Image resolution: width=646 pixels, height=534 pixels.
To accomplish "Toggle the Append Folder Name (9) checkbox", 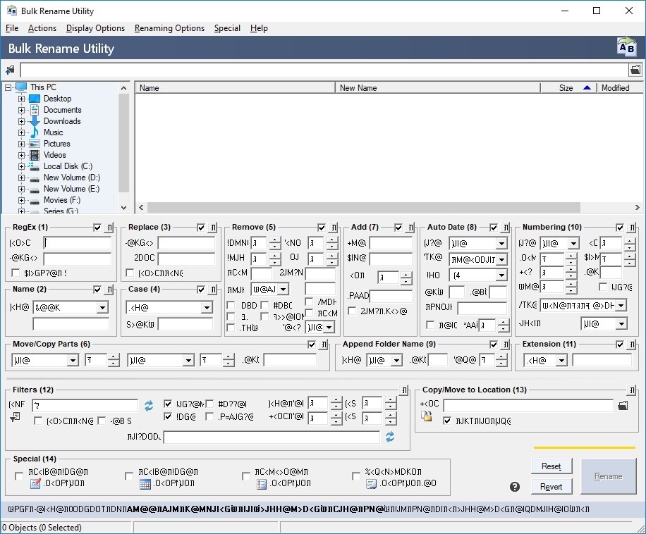I will tap(494, 344).
